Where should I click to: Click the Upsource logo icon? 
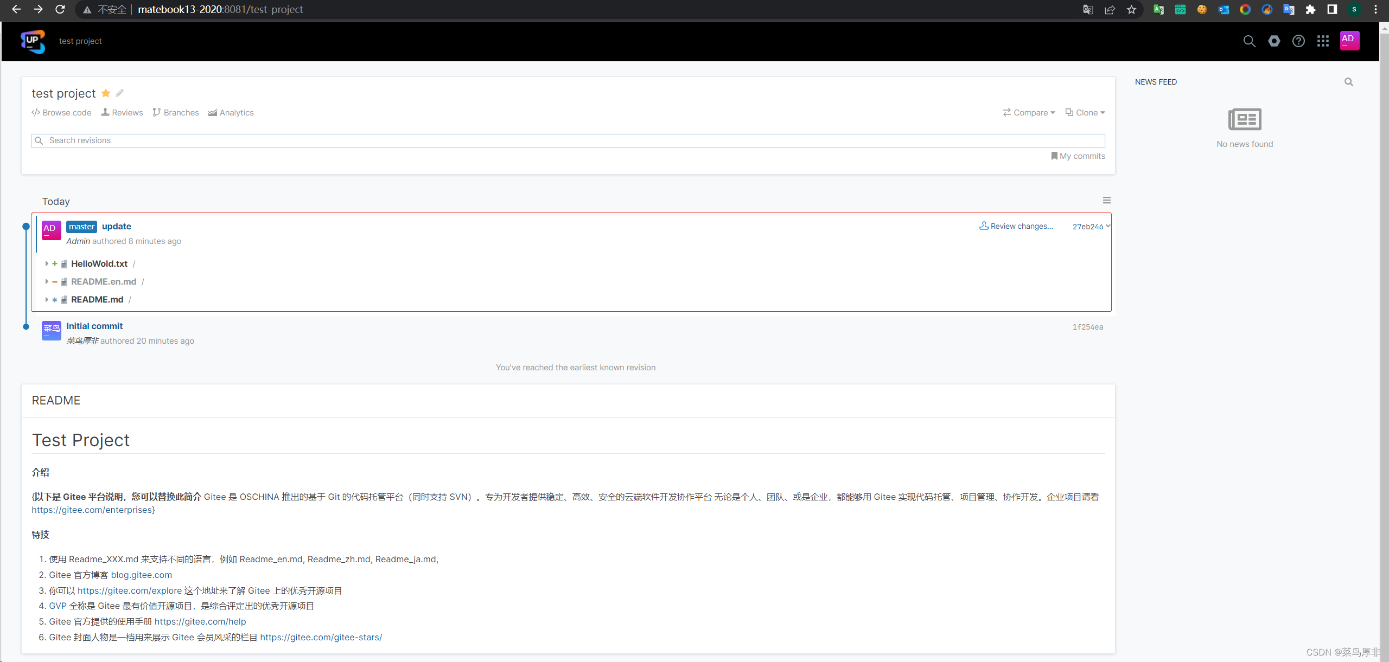pos(33,41)
